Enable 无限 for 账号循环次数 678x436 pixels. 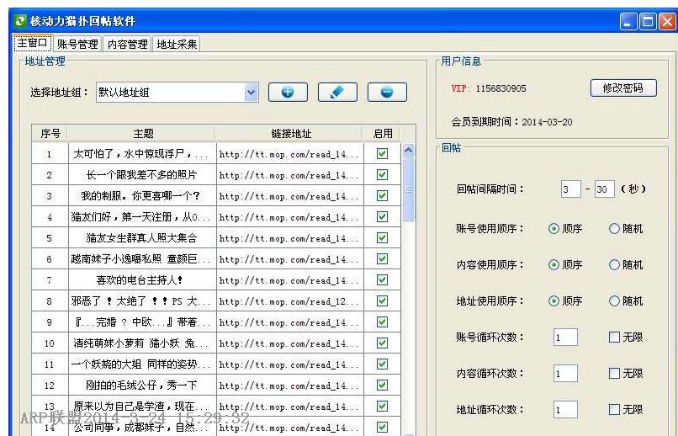coord(614,337)
